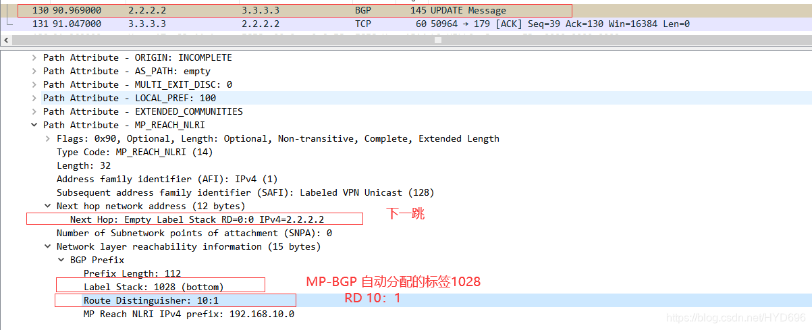Collapse Next hop network address section
The width and height of the screenshot is (812, 330).
47,206
